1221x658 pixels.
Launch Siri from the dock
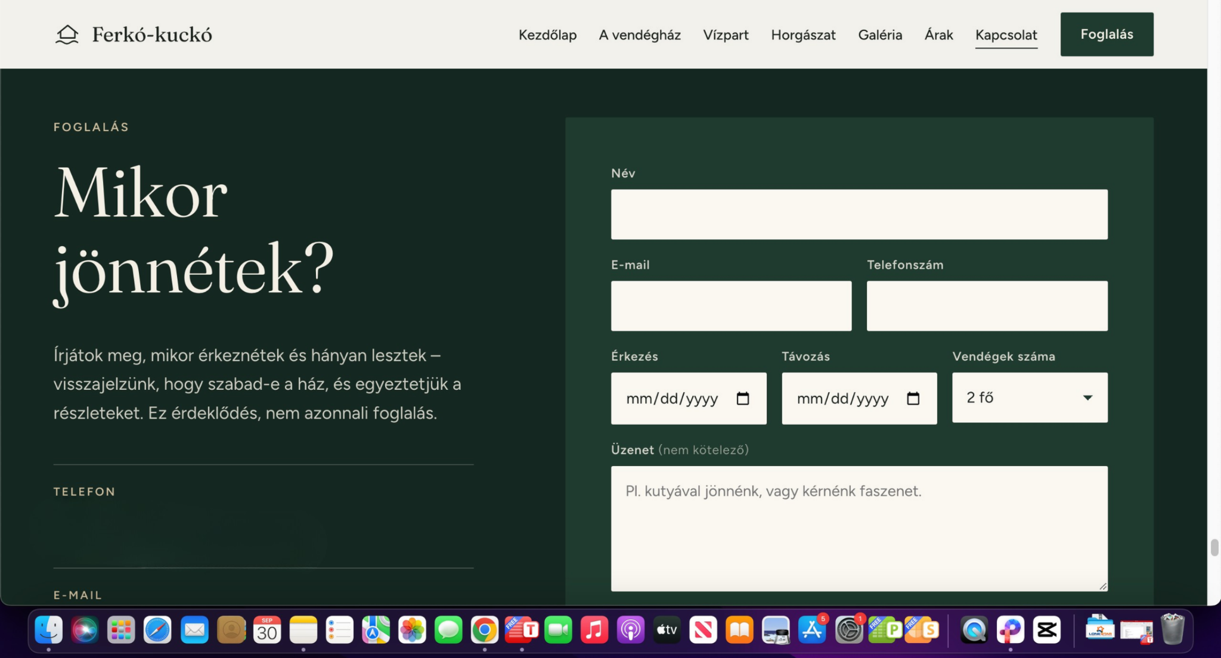click(x=85, y=629)
